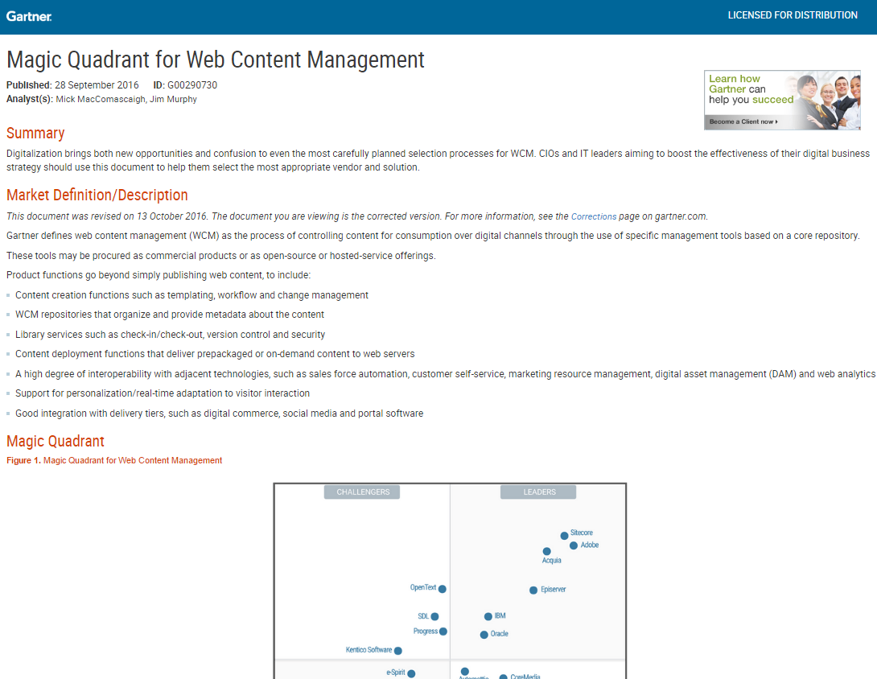Click the Kentico Software dot

pos(398,651)
